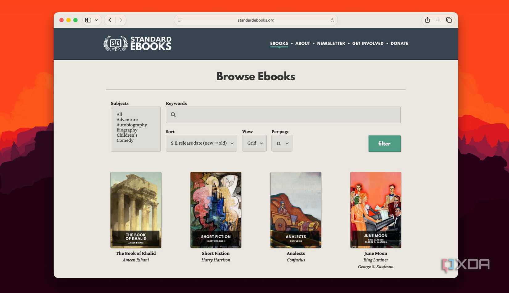The width and height of the screenshot is (509, 293).
Task: Click author name Harry Harrison
Action: (x=216, y=260)
